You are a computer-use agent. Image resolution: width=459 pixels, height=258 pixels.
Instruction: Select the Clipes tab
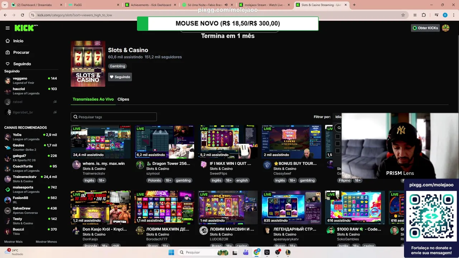point(123,99)
